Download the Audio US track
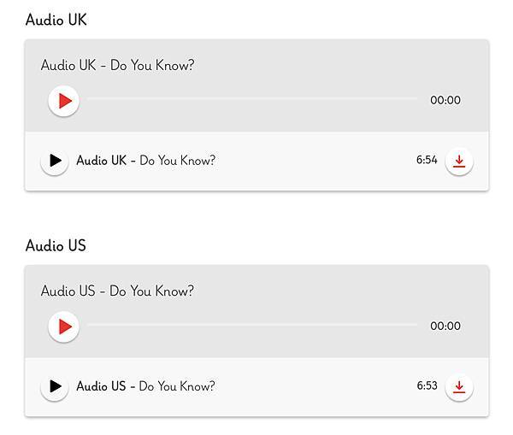The width and height of the screenshot is (513, 435). pyautogui.click(x=459, y=386)
